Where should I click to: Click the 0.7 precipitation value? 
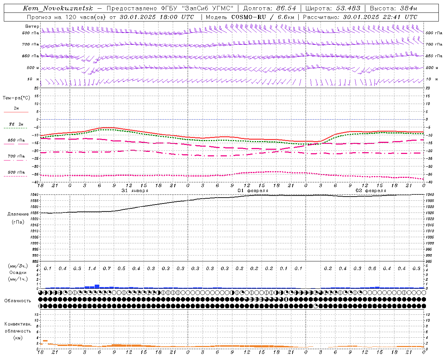pyautogui.click(x=107, y=268)
